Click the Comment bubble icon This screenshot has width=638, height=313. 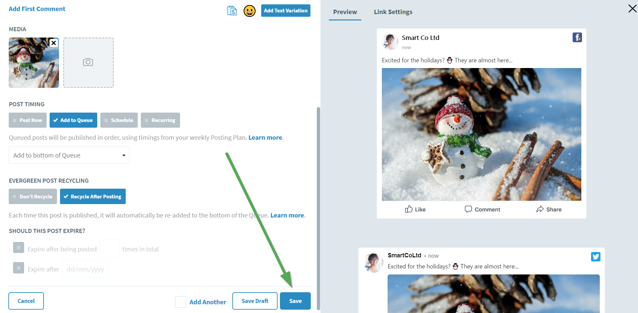pos(468,209)
